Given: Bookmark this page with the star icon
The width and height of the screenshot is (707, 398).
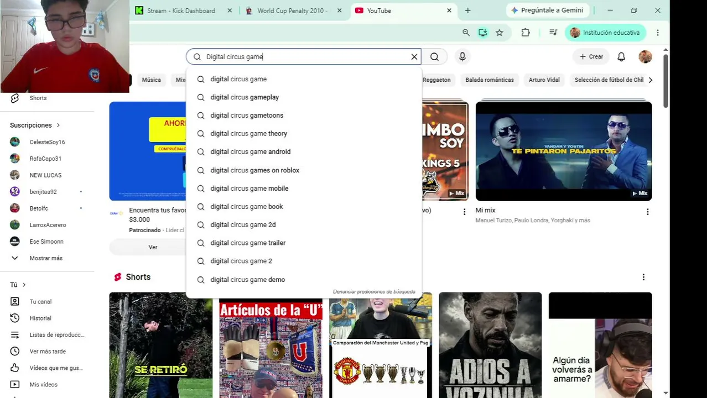Looking at the screenshot, I should (500, 33).
